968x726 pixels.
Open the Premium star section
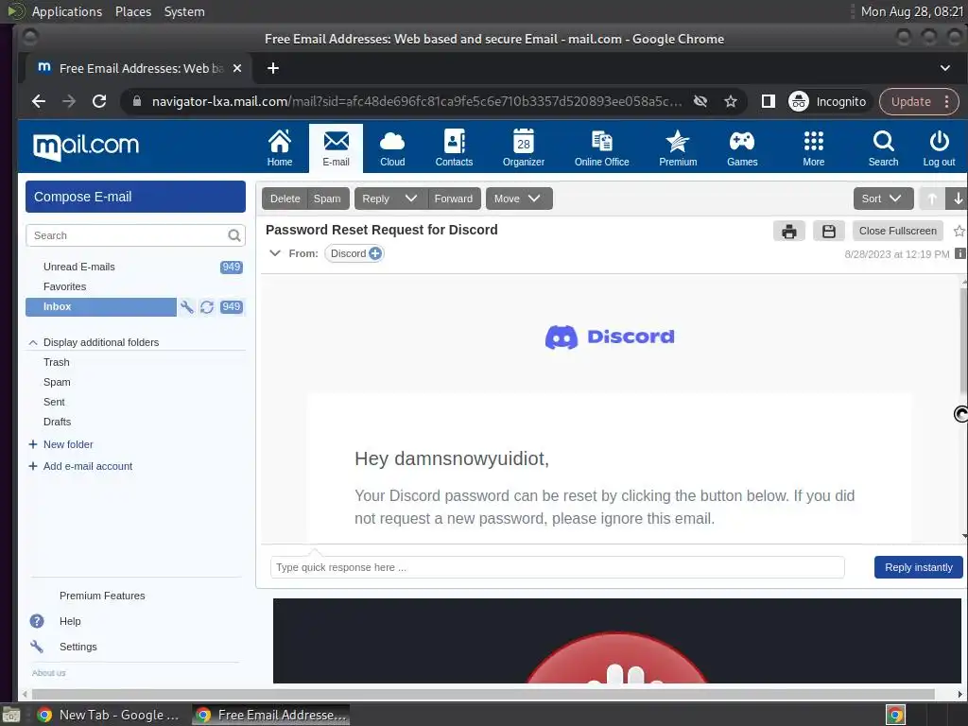[678, 148]
